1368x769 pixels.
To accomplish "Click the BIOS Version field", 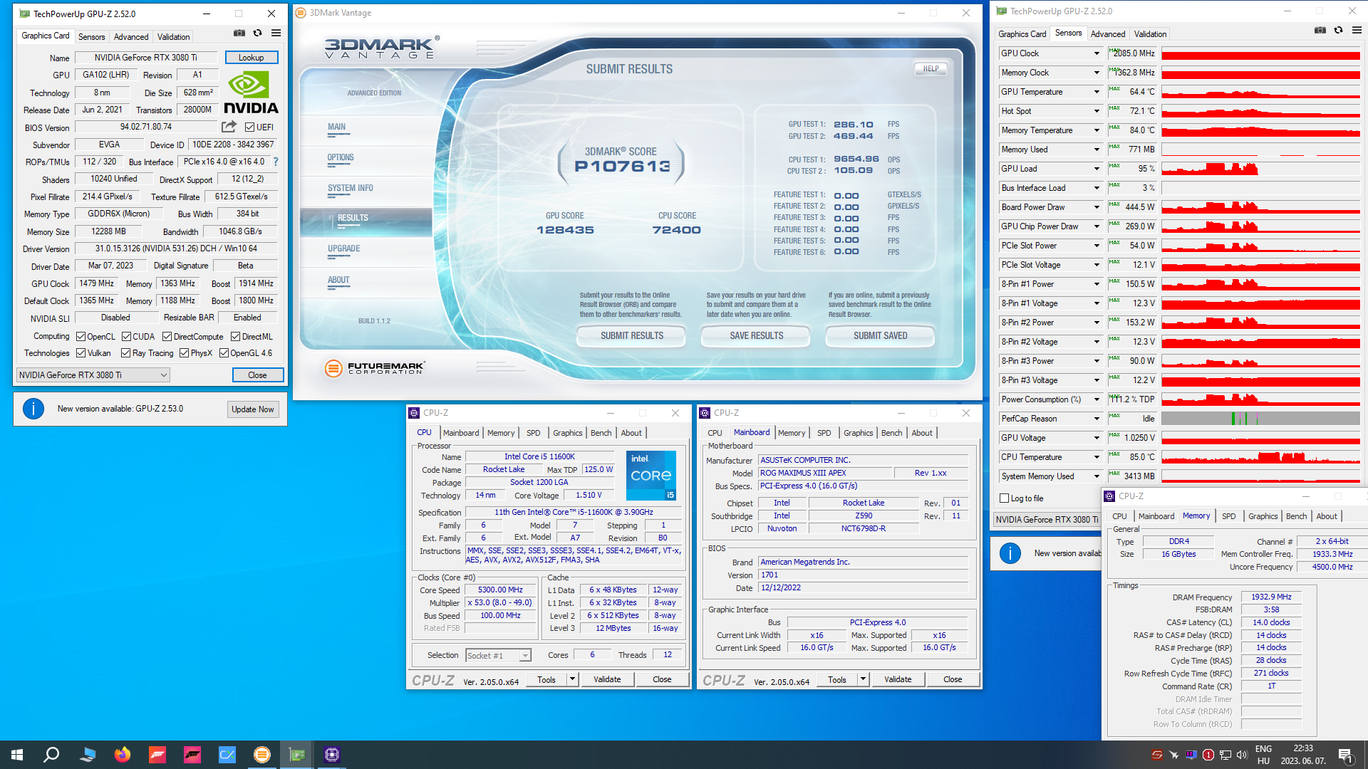I will tap(146, 127).
